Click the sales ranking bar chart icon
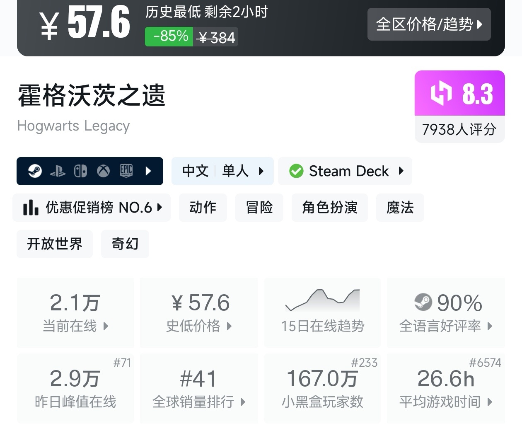The width and height of the screenshot is (522, 426). pyautogui.click(x=31, y=208)
